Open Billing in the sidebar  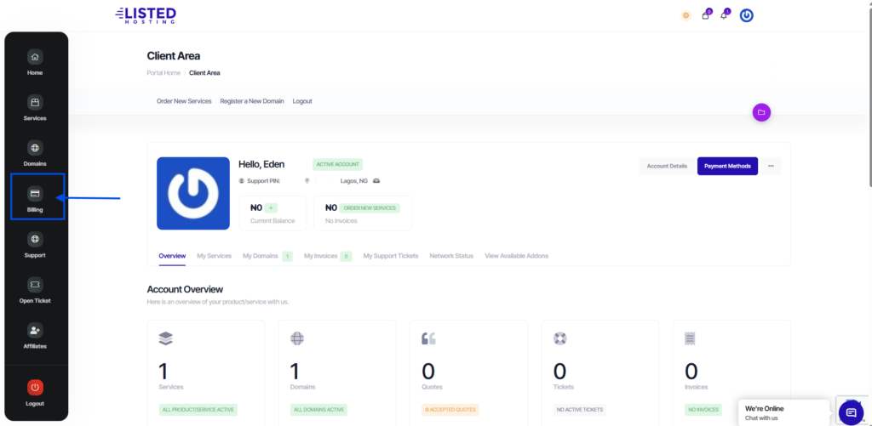(x=35, y=193)
